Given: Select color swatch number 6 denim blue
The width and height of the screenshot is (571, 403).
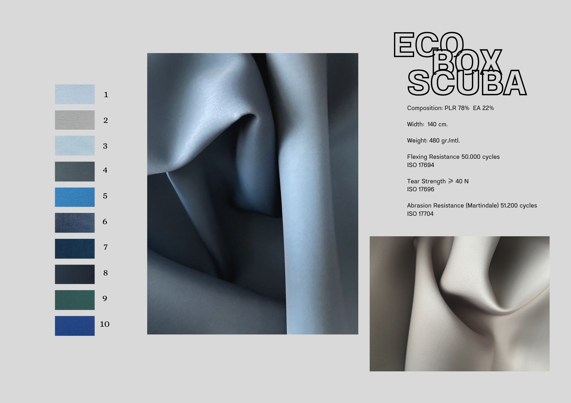Looking at the screenshot, I should coord(75,223).
